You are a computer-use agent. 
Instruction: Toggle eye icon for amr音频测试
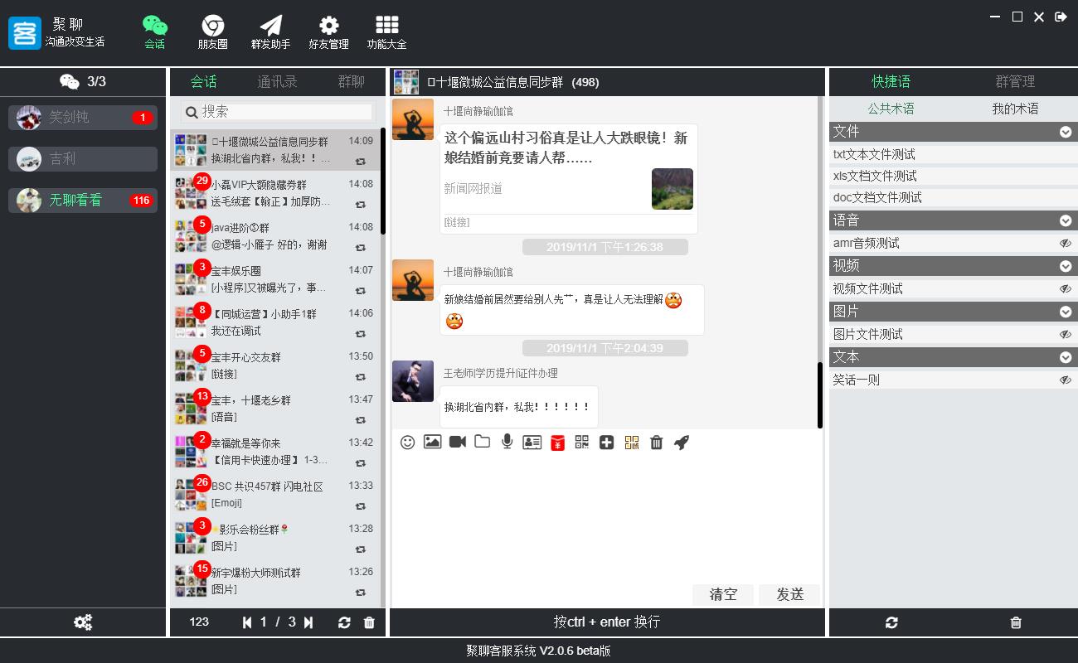pyautogui.click(x=1066, y=244)
